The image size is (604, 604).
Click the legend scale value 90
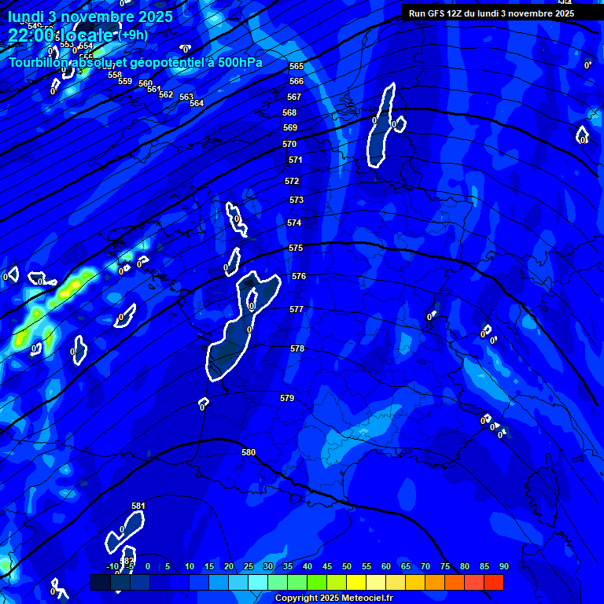504,566
